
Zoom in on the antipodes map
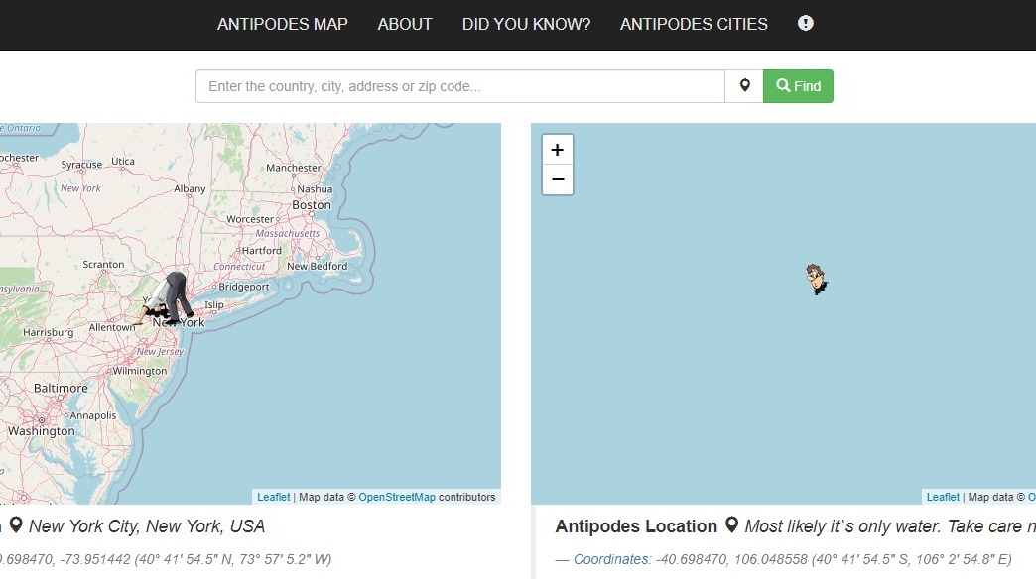click(x=557, y=150)
